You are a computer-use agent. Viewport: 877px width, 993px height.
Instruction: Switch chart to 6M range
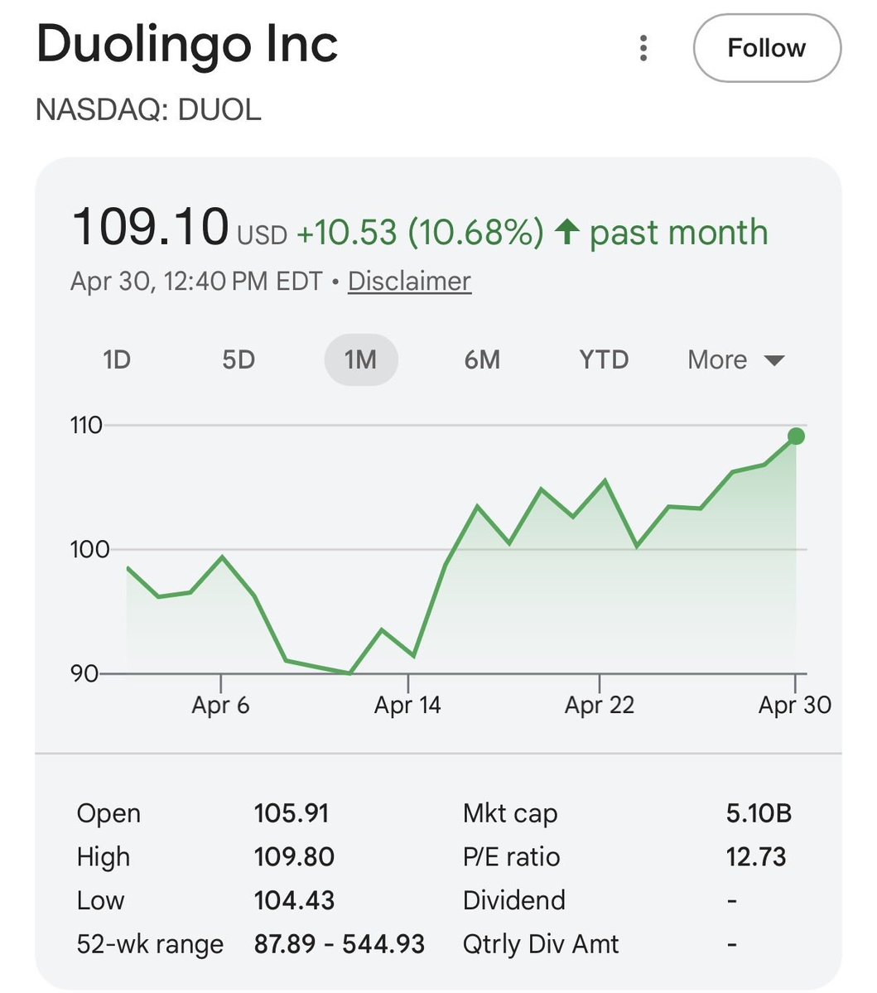point(482,359)
